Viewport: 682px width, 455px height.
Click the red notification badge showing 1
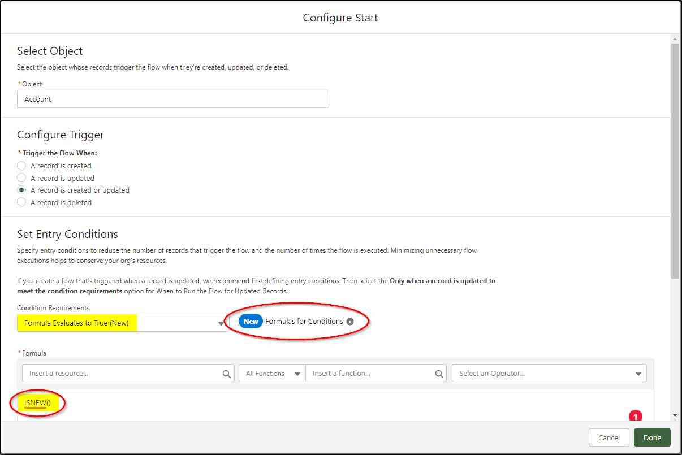tap(635, 417)
